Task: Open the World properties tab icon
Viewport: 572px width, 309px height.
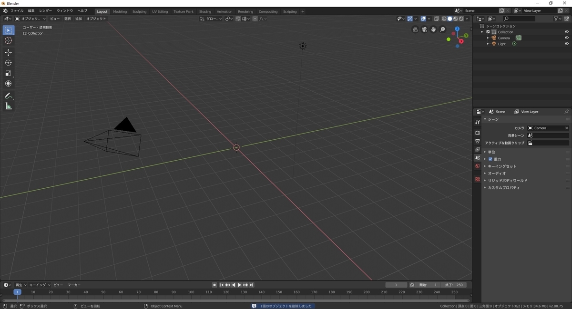Action: coord(477,166)
